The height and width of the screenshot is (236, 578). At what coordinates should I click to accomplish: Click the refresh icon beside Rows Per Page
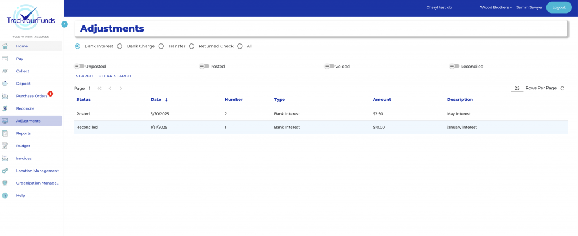coord(562,88)
